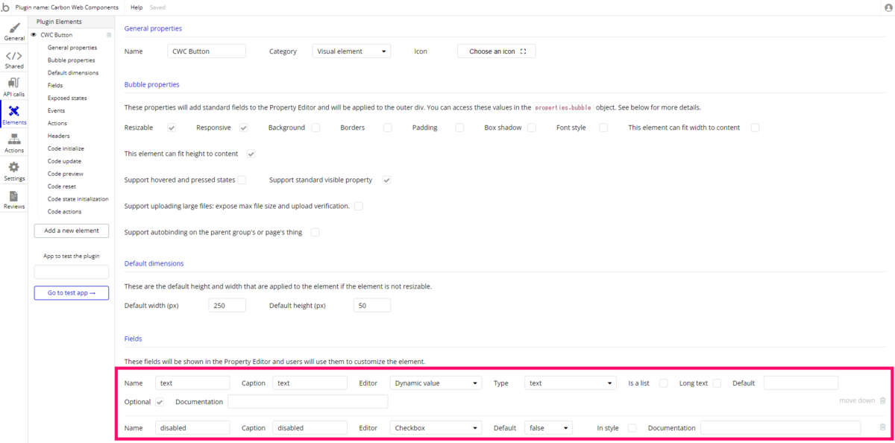Open the Reviews tab
The width and height of the screenshot is (895, 443).
pos(14,200)
